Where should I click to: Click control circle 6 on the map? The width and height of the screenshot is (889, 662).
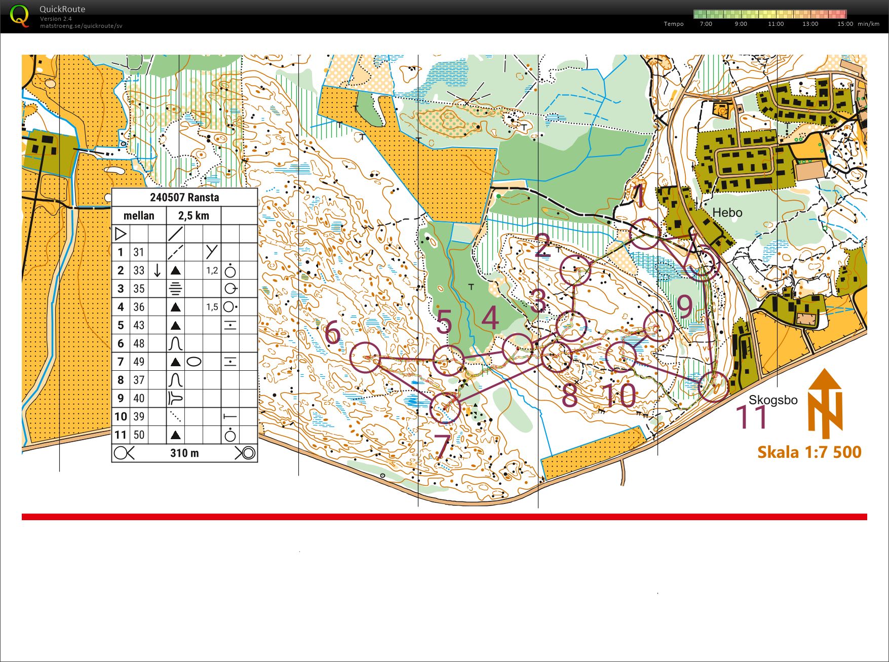(365, 358)
